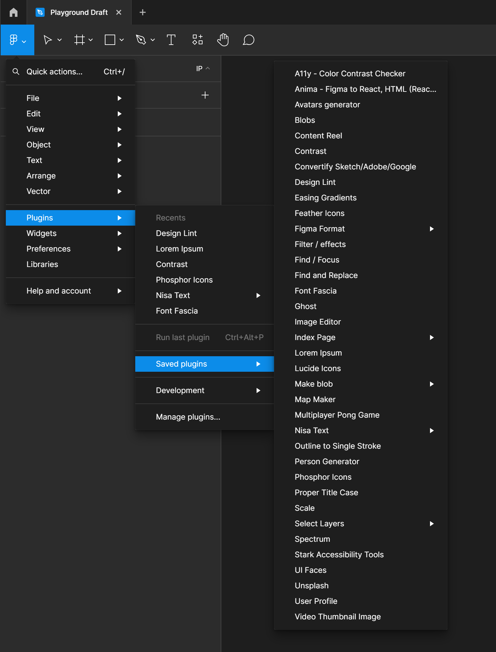Open Manage plugins…
The height and width of the screenshot is (652, 496).
click(204, 417)
